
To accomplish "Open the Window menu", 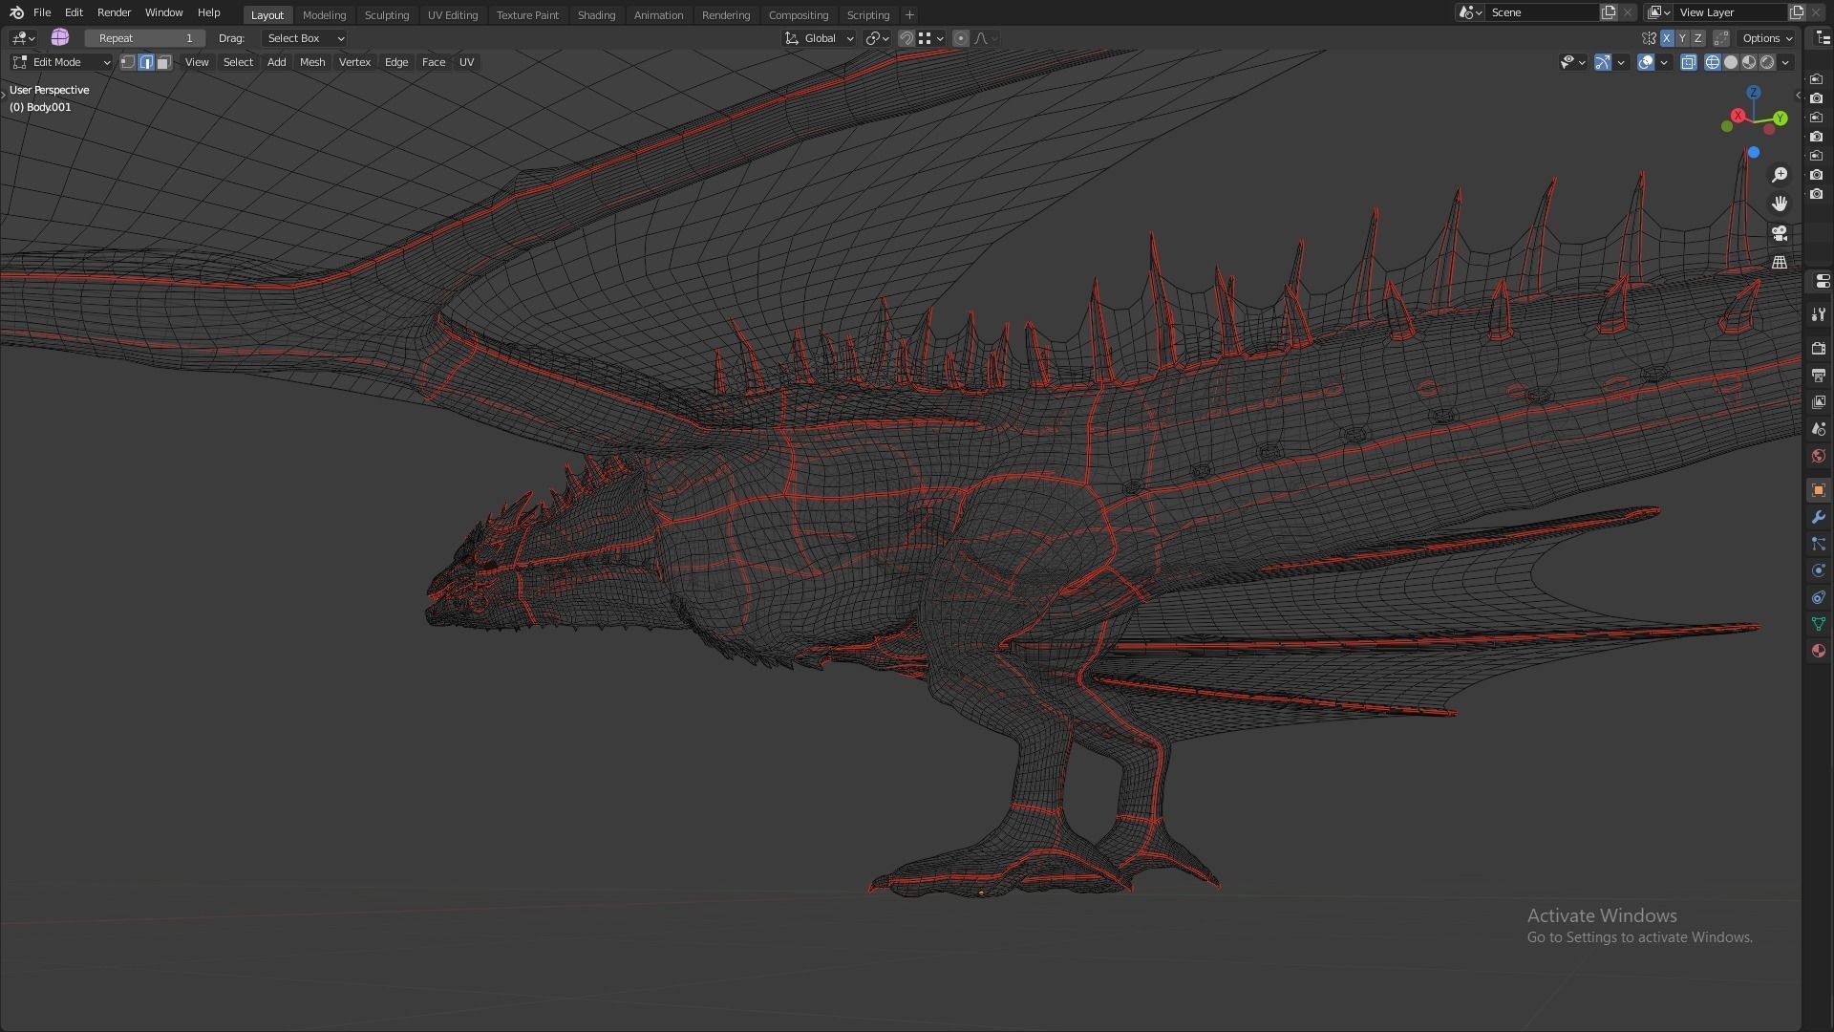I will [x=163, y=12].
